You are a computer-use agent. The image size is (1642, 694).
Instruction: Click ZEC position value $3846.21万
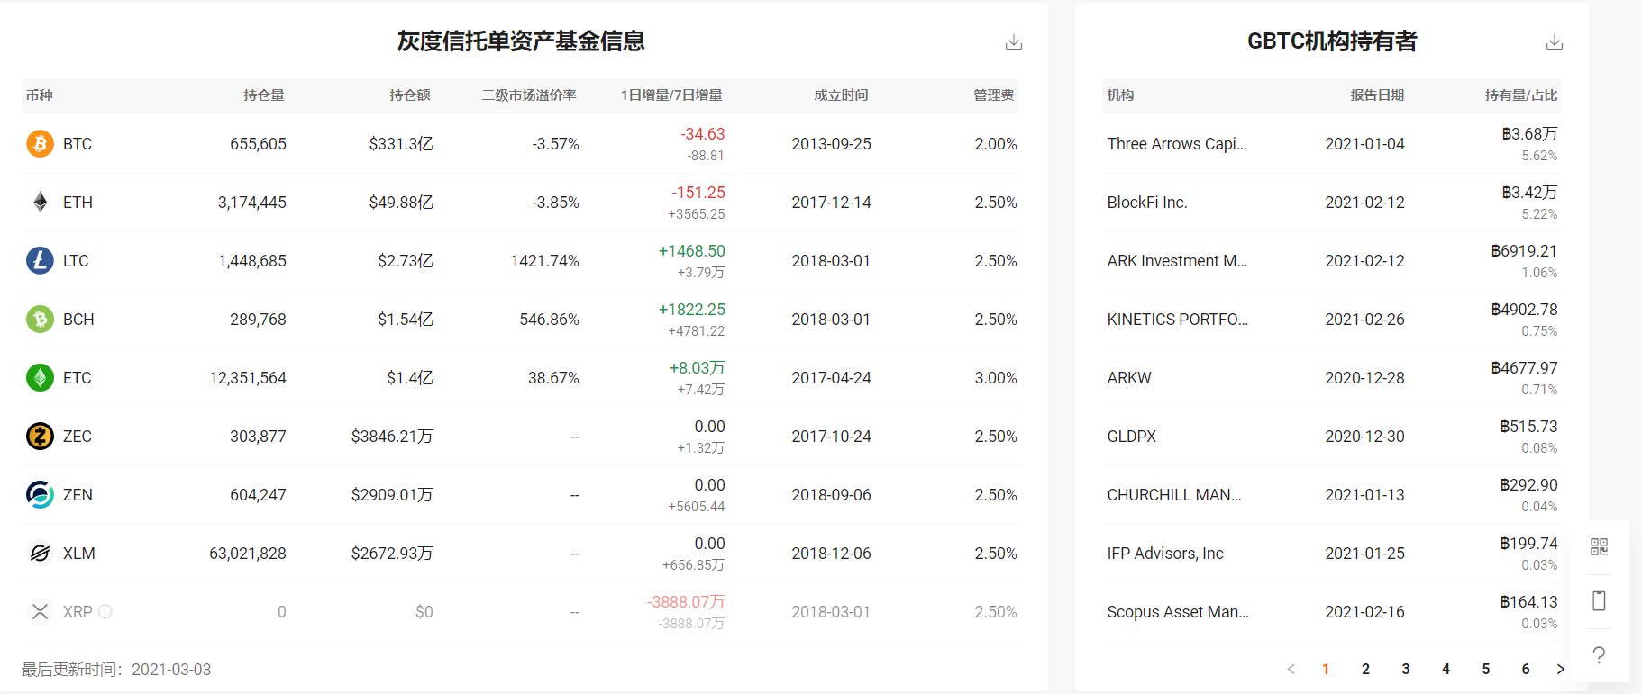pos(392,437)
